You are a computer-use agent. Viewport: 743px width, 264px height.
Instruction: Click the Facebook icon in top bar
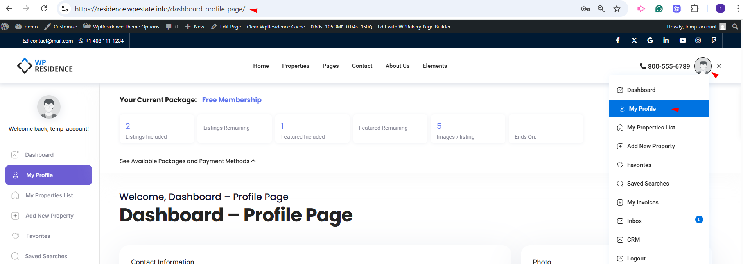(618, 41)
